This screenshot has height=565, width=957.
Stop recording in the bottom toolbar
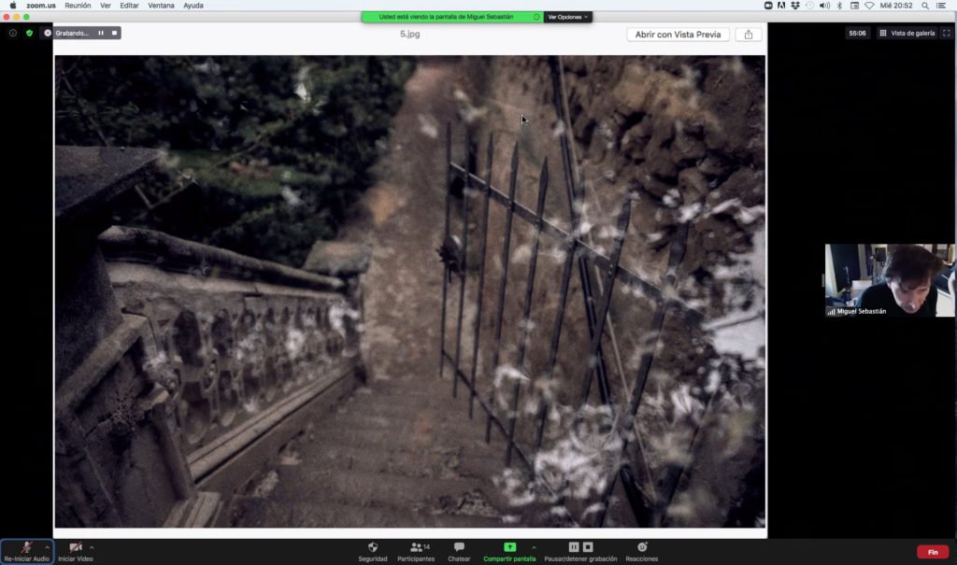click(588, 547)
